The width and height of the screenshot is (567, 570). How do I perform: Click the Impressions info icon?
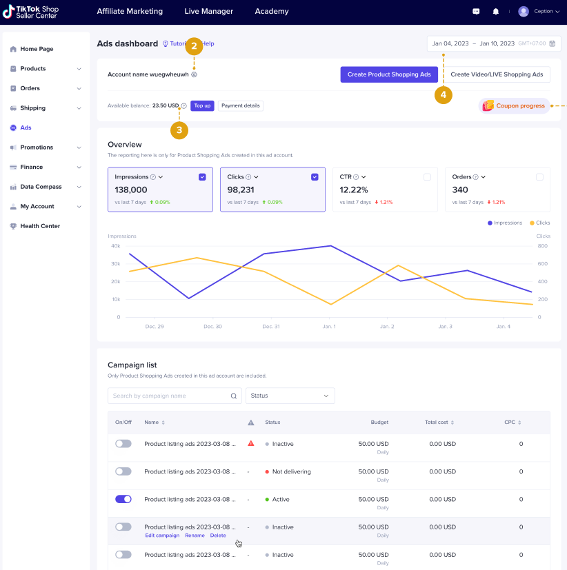[153, 177]
